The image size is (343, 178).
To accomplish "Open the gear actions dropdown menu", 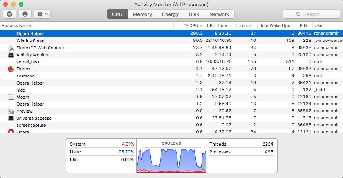I will (x=42, y=14).
